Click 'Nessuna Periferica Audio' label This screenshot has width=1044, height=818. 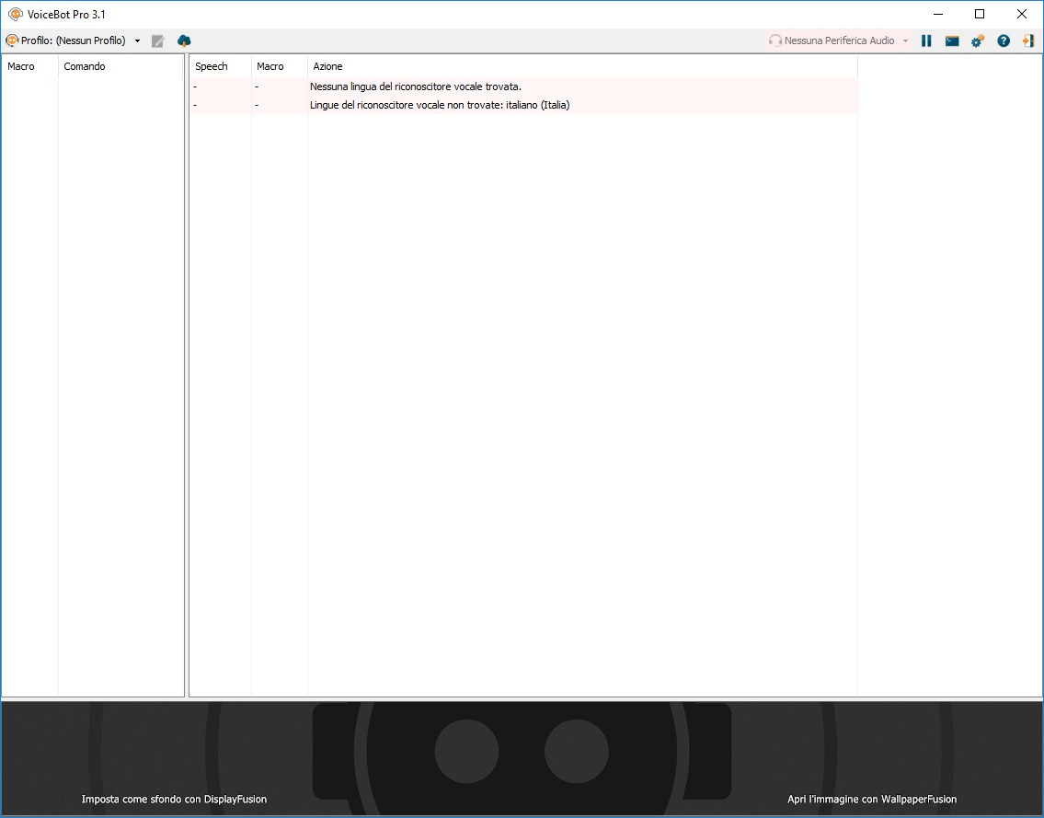coord(839,40)
